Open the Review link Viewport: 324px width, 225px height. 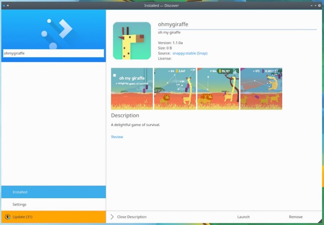tap(117, 137)
